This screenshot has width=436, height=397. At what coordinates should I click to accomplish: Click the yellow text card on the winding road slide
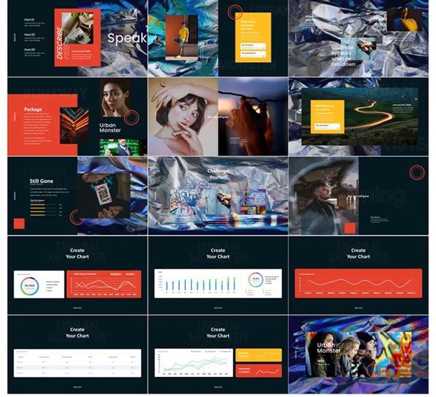(x=327, y=117)
